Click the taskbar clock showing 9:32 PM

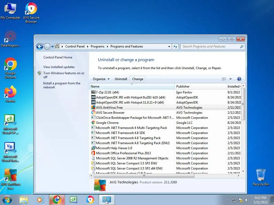[x=260, y=200]
